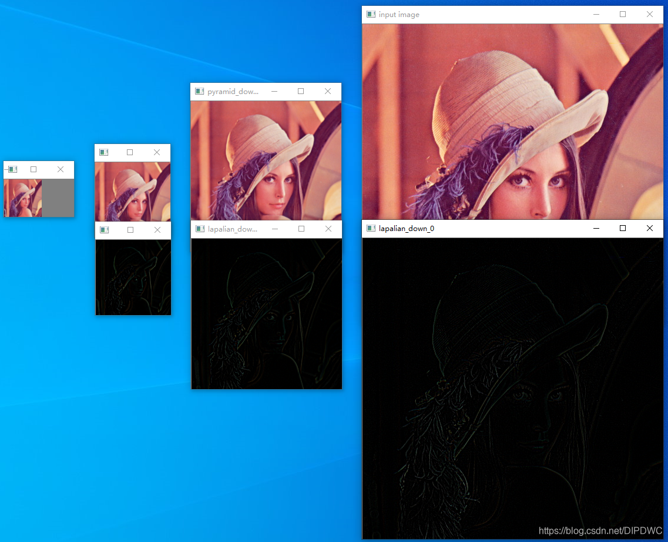Screen dimensions: 668x542
Task: Click the app icon in the truncated lapalian_dow... window
Action: click(x=200, y=229)
